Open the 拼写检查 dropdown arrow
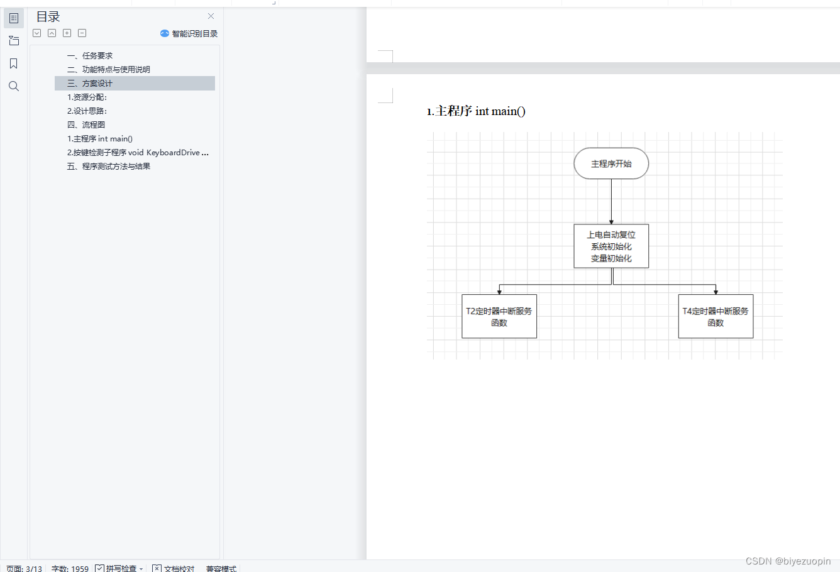This screenshot has height=572, width=840. click(x=141, y=569)
